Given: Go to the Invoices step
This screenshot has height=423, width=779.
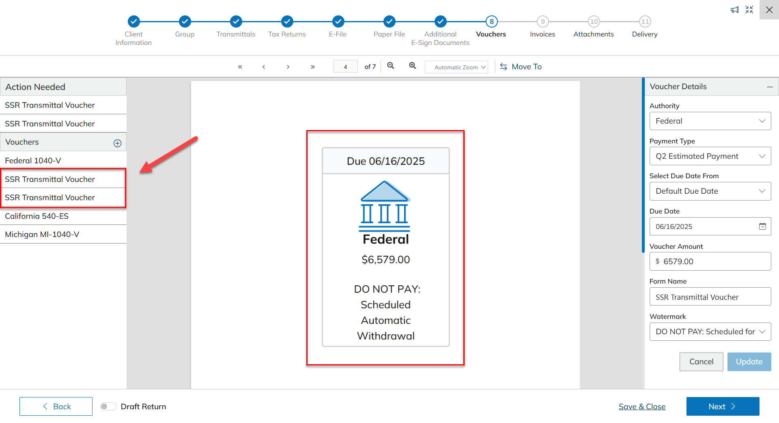Looking at the screenshot, I should coord(542,22).
